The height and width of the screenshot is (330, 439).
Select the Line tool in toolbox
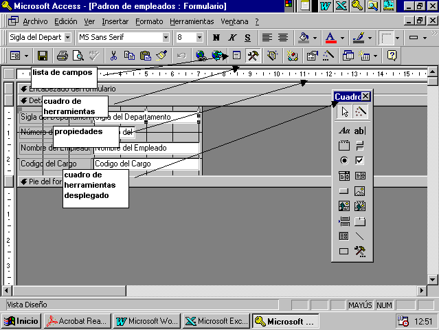[360, 236]
